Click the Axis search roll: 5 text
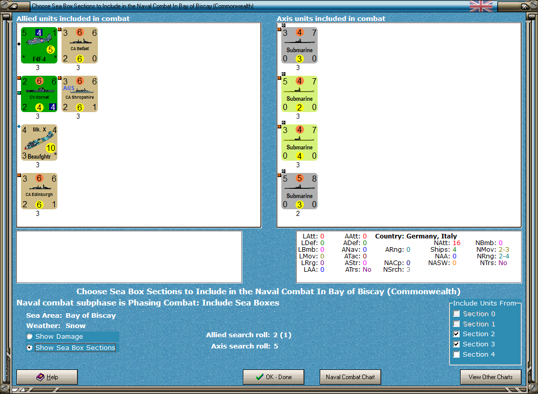Viewport: 538px width, 394px height. click(244, 346)
